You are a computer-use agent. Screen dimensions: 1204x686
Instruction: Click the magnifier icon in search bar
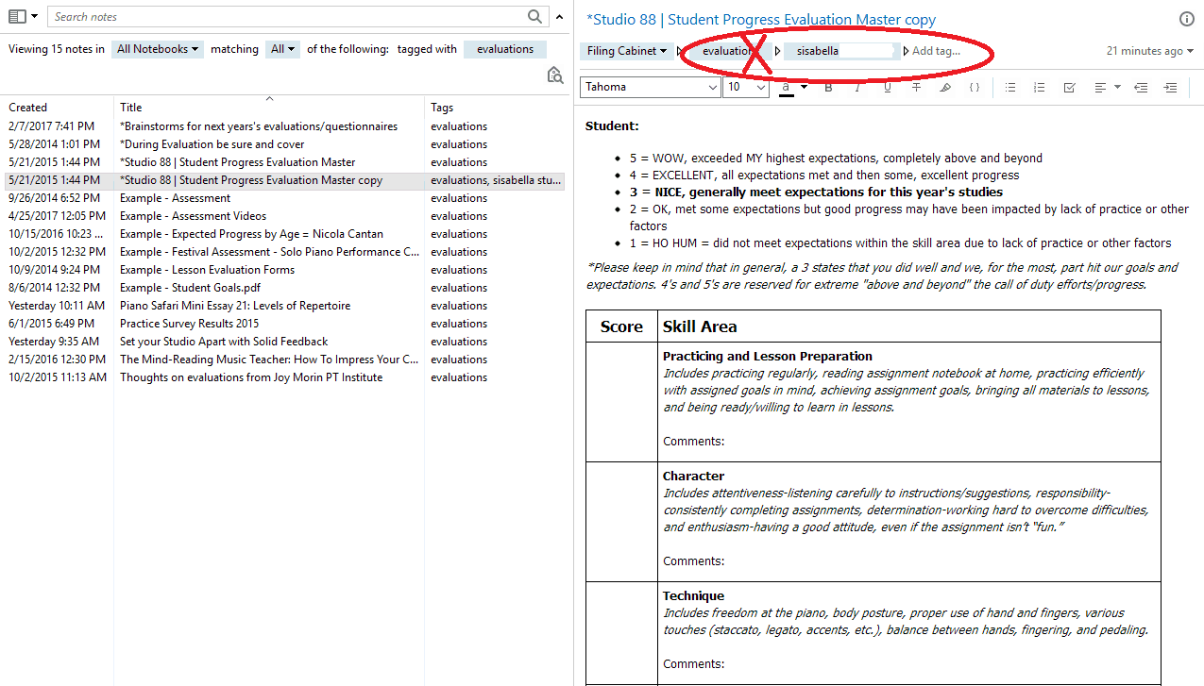tap(534, 16)
